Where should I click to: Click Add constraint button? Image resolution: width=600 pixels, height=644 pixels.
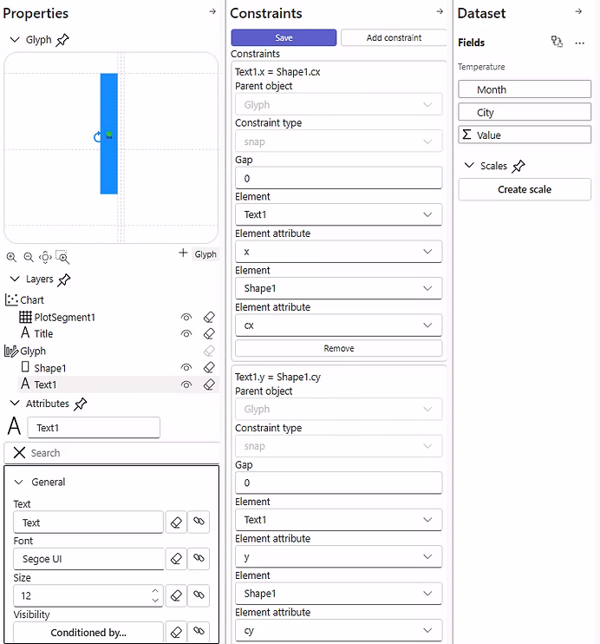click(x=394, y=38)
